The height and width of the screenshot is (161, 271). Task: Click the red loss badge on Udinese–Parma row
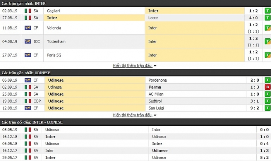pyautogui.click(x=268, y=87)
